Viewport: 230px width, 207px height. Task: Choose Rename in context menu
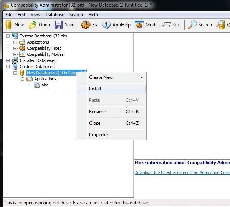click(111, 112)
